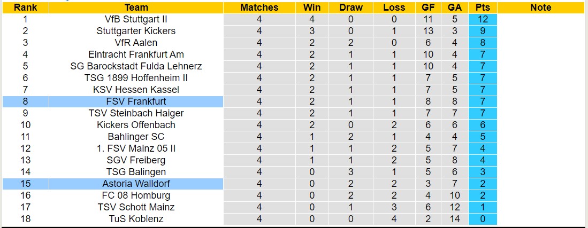Select the Matches column header
The height and width of the screenshot is (228, 588).
point(259,7)
